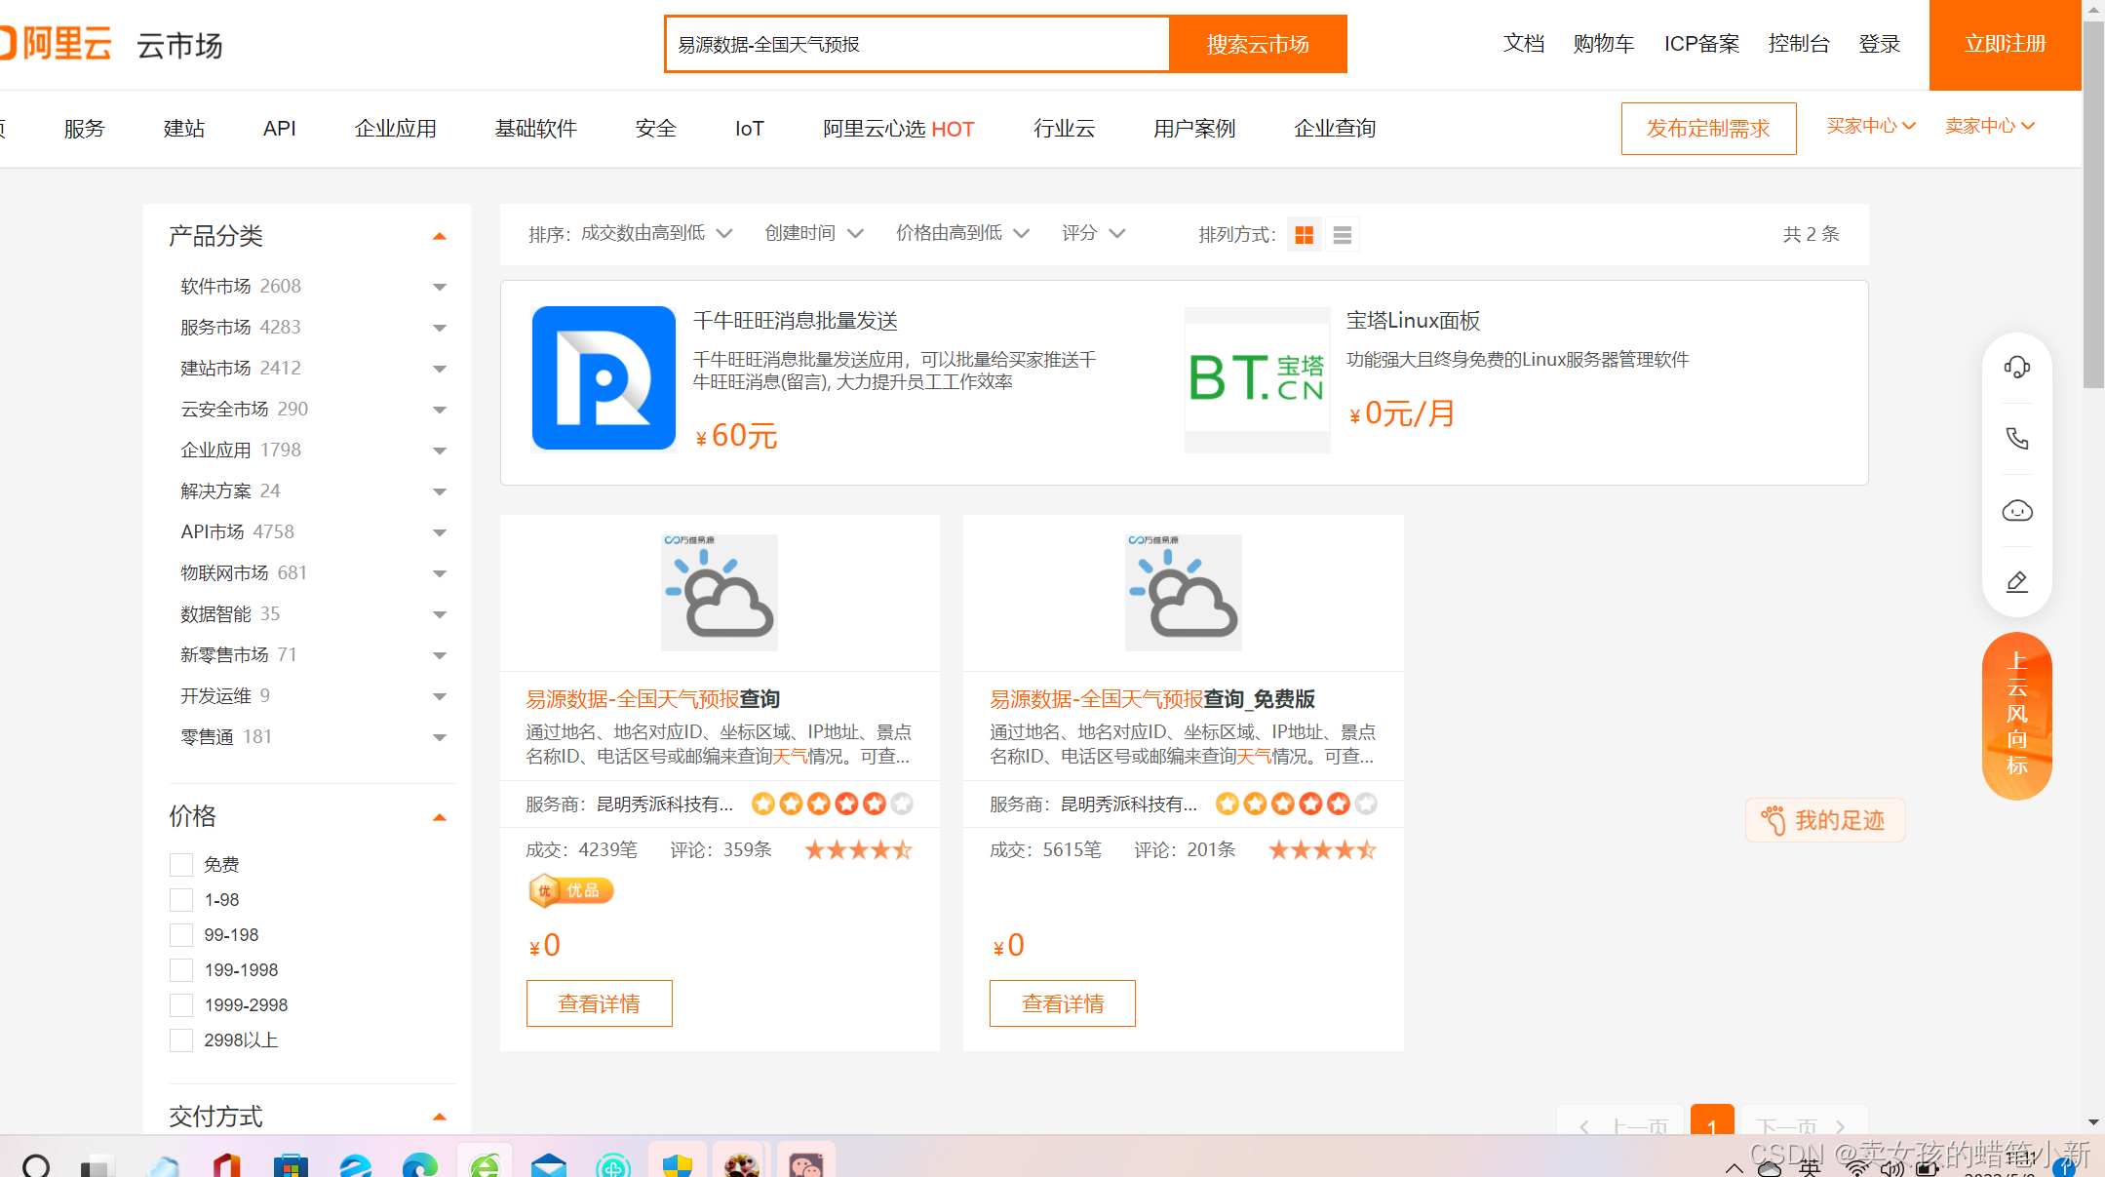Open 创建时间 sort dropdown
Viewport: 2105px width, 1177px height.
click(x=814, y=233)
